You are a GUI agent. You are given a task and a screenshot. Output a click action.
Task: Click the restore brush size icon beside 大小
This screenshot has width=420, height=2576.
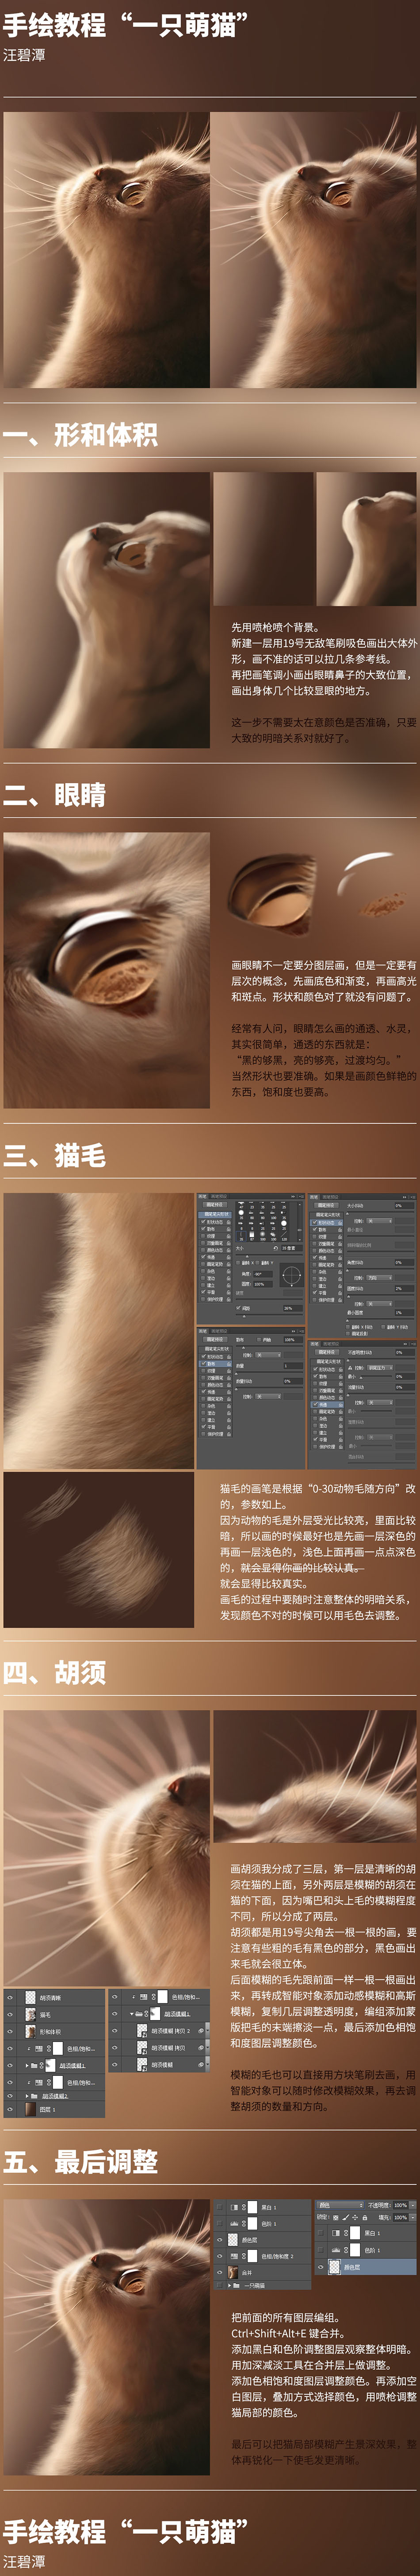coord(275,1248)
